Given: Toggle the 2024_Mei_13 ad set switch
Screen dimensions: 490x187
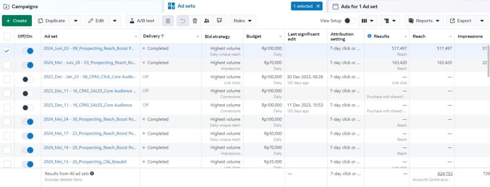Looking at the screenshot, I should [x=28, y=164].
